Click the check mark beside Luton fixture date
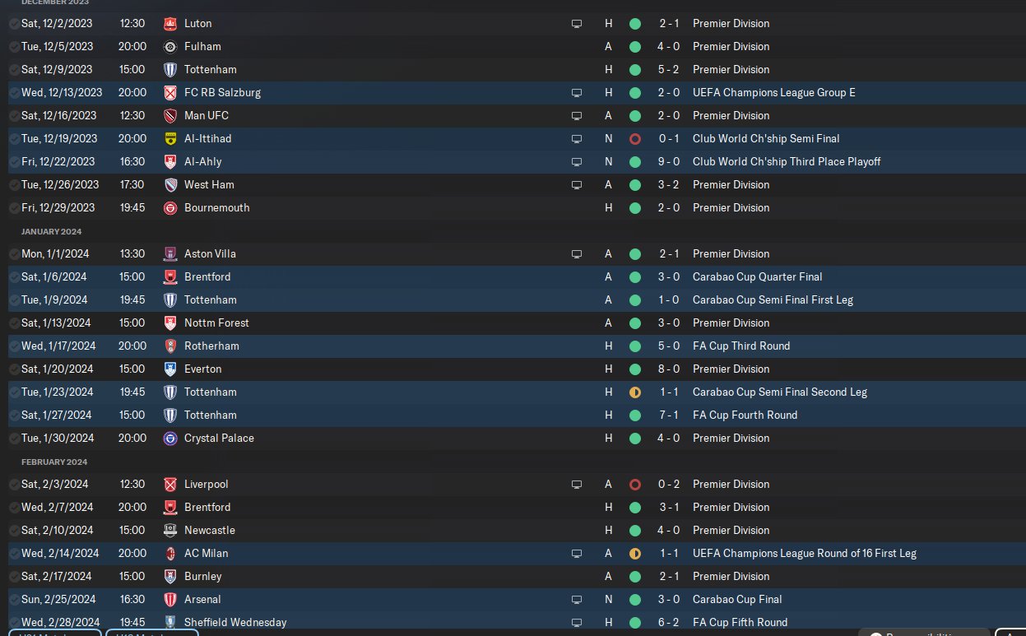This screenshot has height=636, width=1026. (x=14, y=24)
